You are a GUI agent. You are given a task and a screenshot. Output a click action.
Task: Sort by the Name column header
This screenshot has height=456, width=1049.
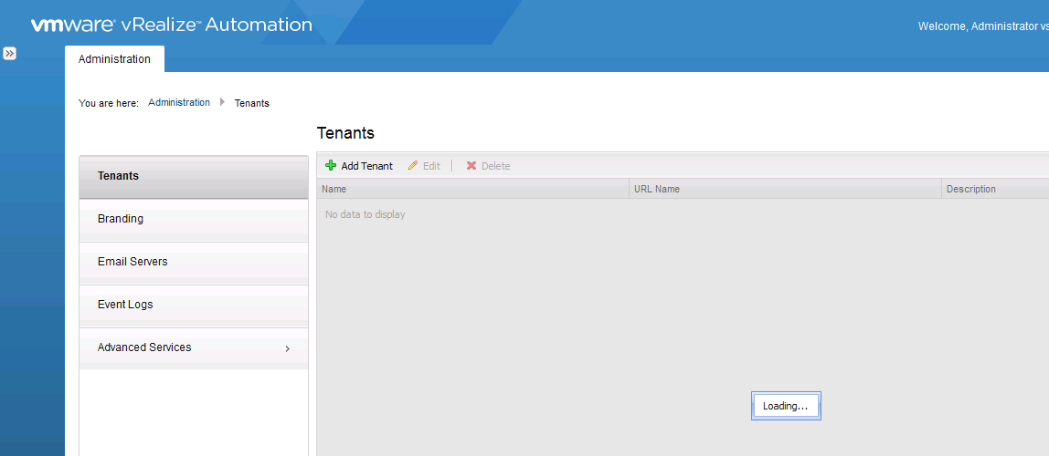[x=334, y=189]
